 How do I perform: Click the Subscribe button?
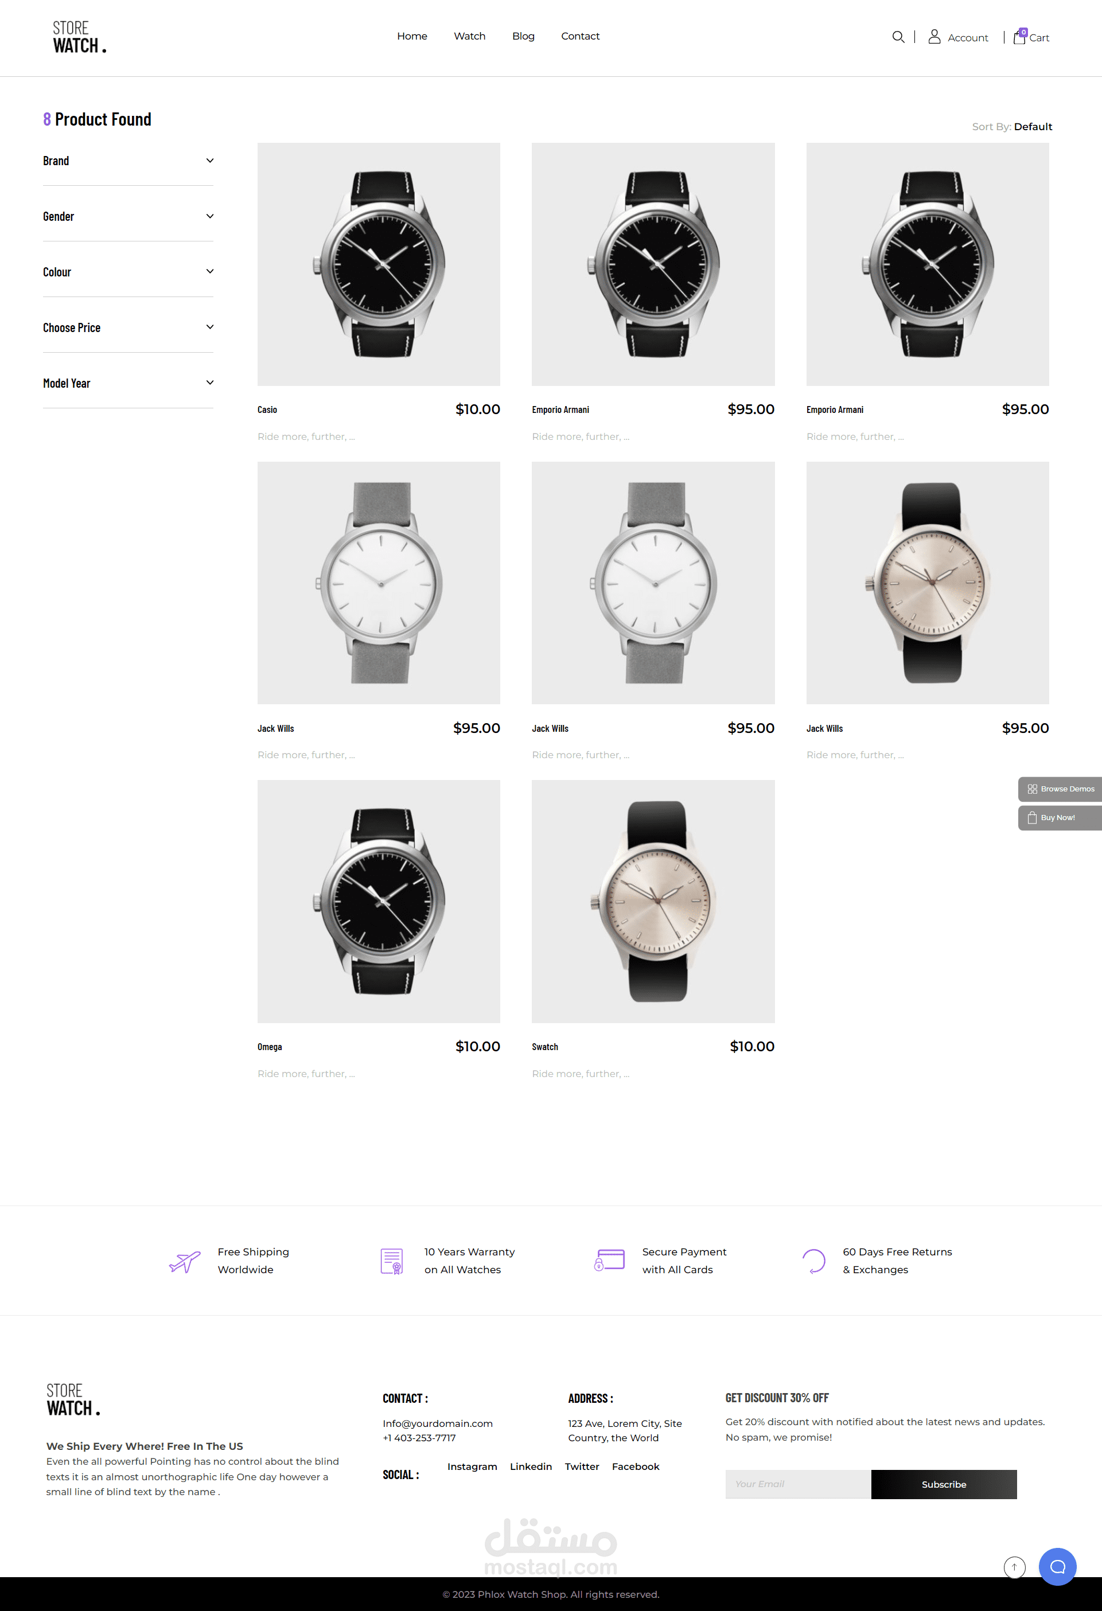943,1484
